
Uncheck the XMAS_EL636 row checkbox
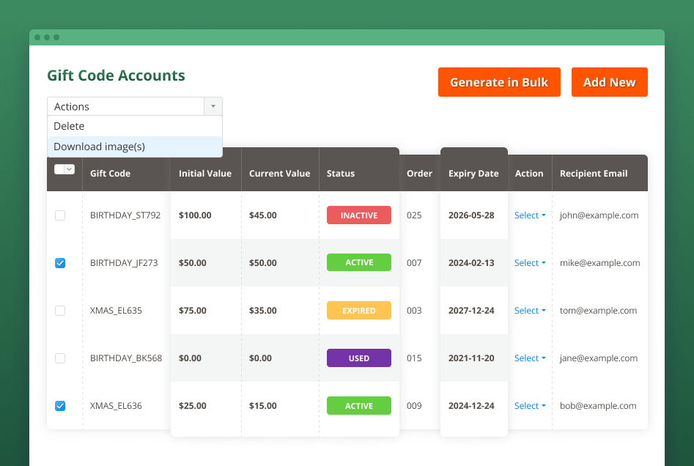tap(60, 405)
